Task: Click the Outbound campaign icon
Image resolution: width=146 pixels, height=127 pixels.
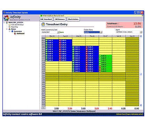Action: (x=15, y=34)
